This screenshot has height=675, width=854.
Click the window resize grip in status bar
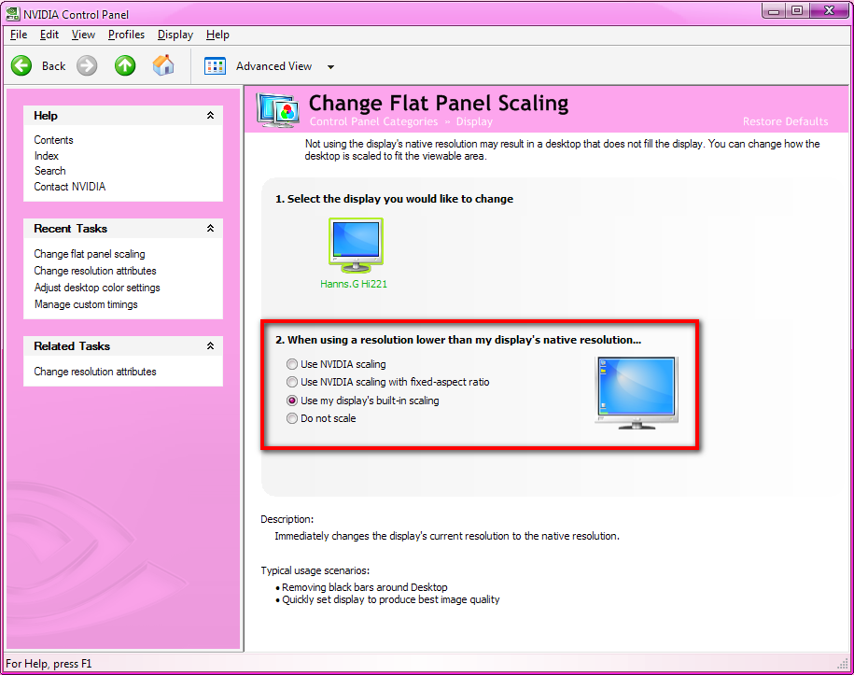843,663
